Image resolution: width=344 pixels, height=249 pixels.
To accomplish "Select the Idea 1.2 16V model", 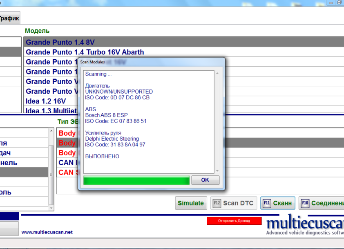I will tap(45, 101).
